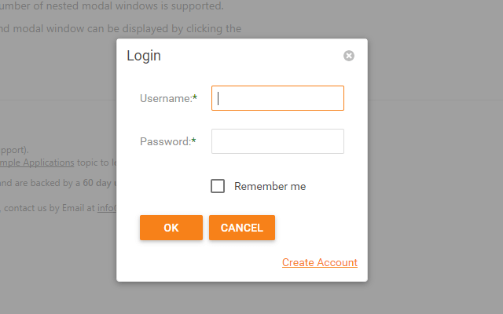Click the Remember me label text

(270, 186)
